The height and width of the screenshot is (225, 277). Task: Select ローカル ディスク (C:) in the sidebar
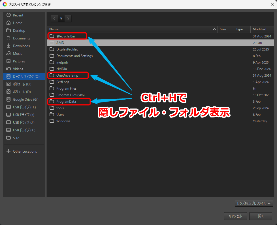click(x=26, y=76)
